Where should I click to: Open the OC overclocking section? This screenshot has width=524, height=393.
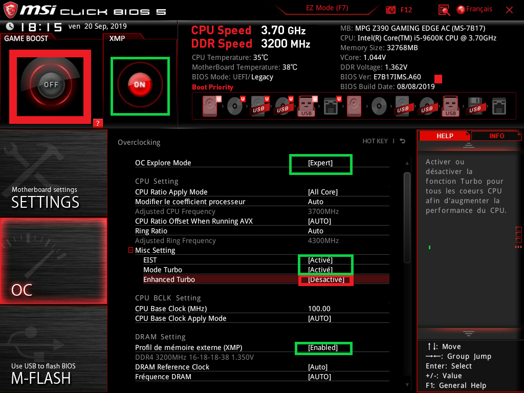coord(53,261)
